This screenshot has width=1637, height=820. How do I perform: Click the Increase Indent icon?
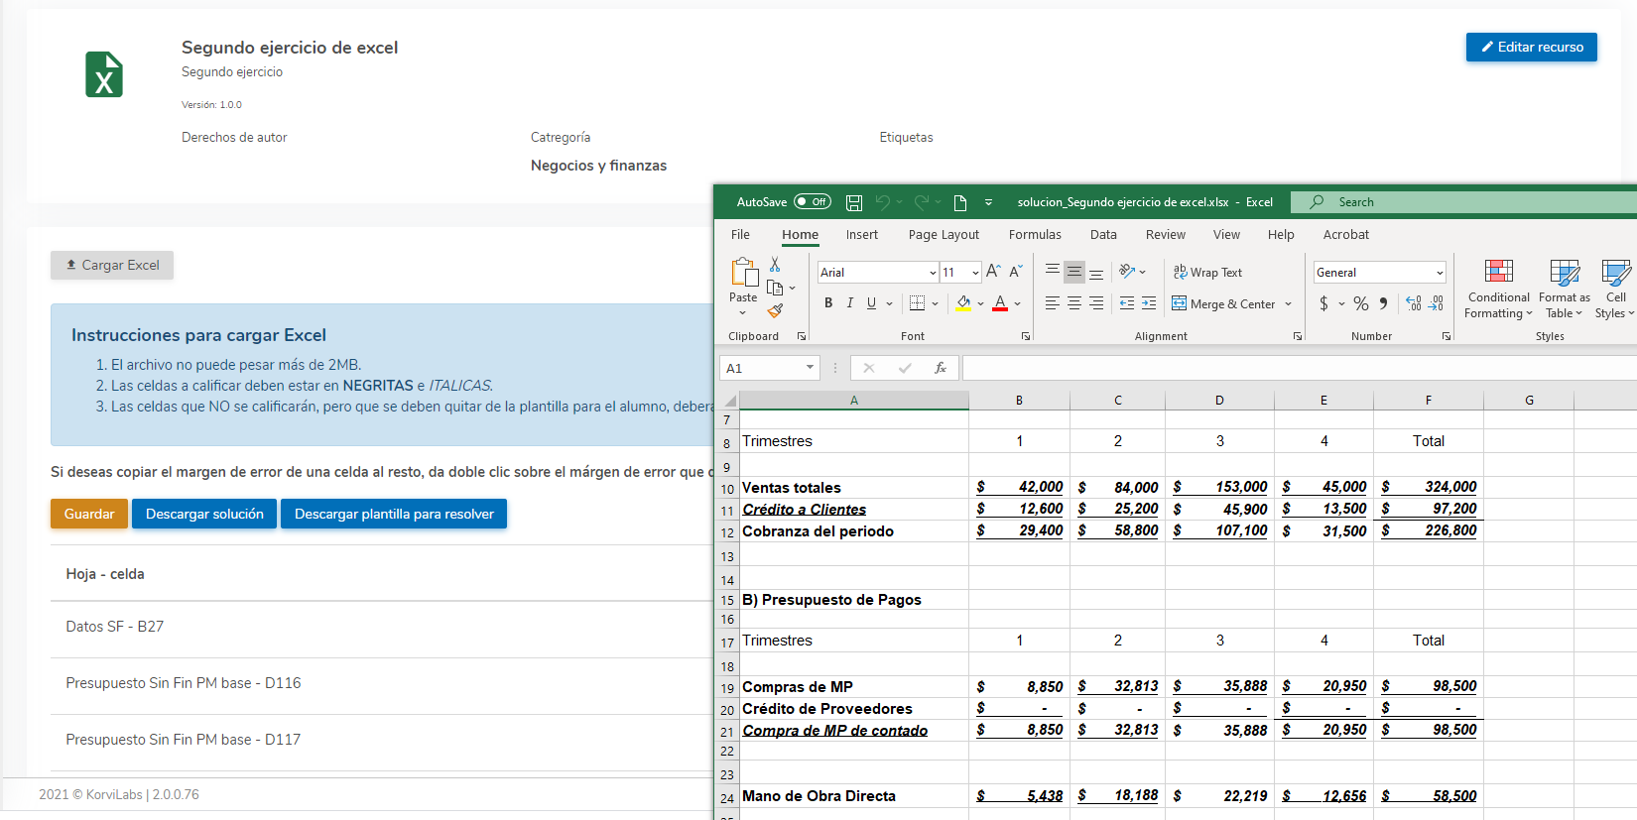1149,303
